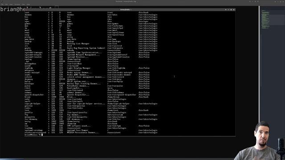Open Tabs menu in background terminal
Image resolution: width=285 pixels, height=160 pixels.
[24, 4]
